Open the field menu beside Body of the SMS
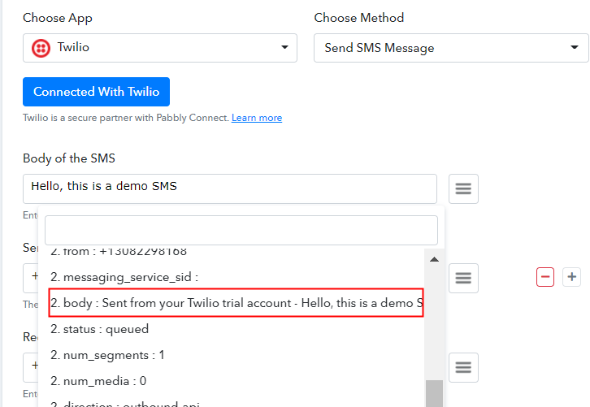The width and height of the screenshot is (590, 407). click(x=463, y=188)
